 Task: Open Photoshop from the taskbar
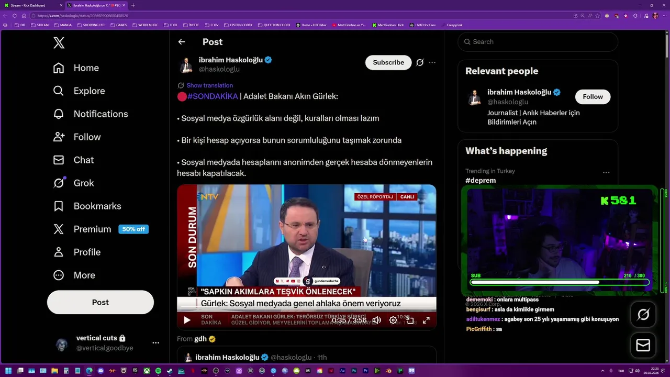point(354,371)
